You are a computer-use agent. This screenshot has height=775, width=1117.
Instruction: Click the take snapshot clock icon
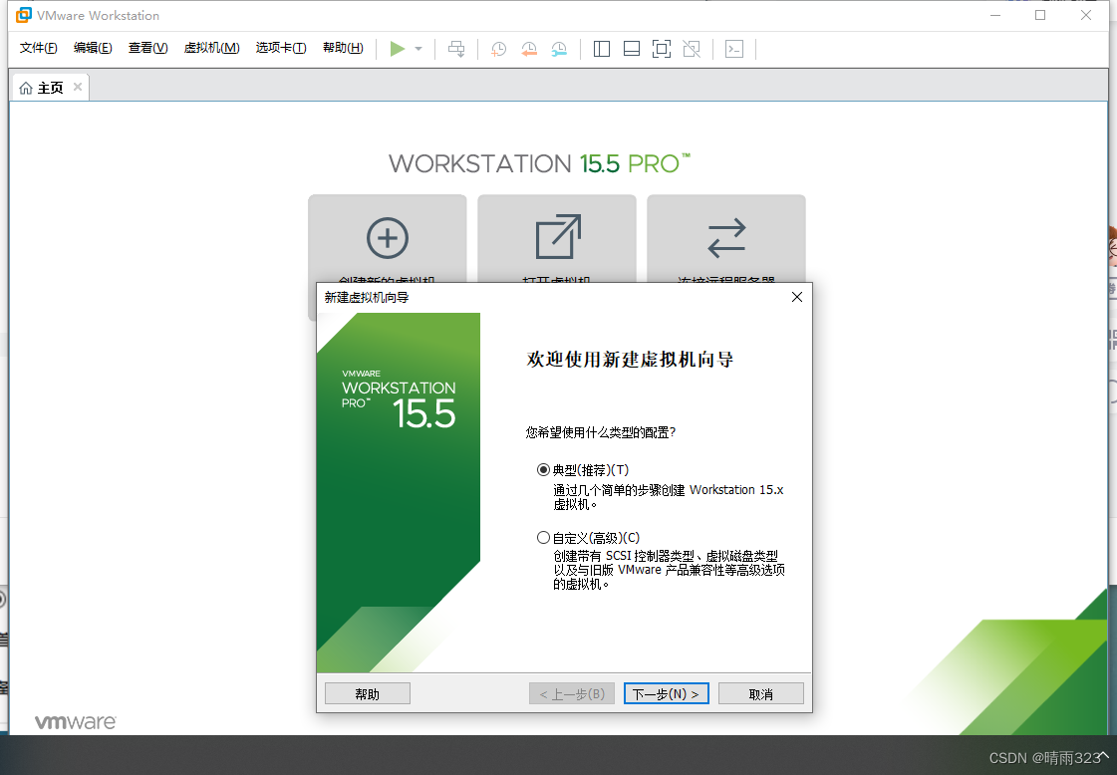point(498,49)
